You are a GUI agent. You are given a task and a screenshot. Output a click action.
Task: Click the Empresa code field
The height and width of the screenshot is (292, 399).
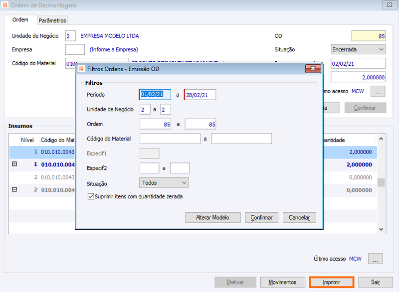click(75, 49)
